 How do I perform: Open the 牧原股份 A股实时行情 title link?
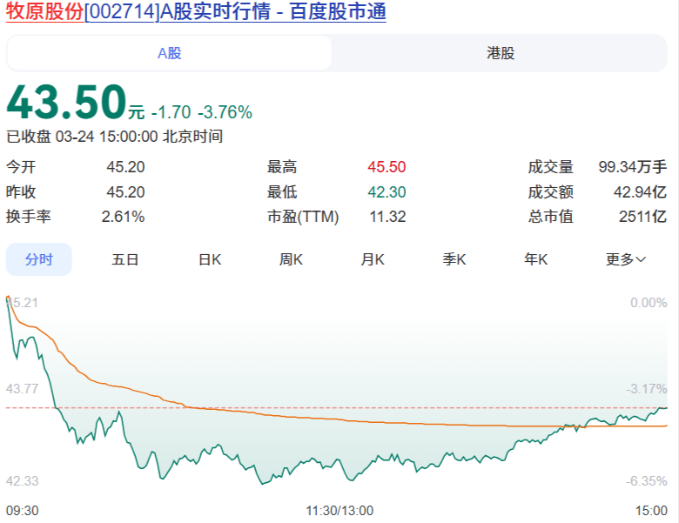tap(196, 12)
